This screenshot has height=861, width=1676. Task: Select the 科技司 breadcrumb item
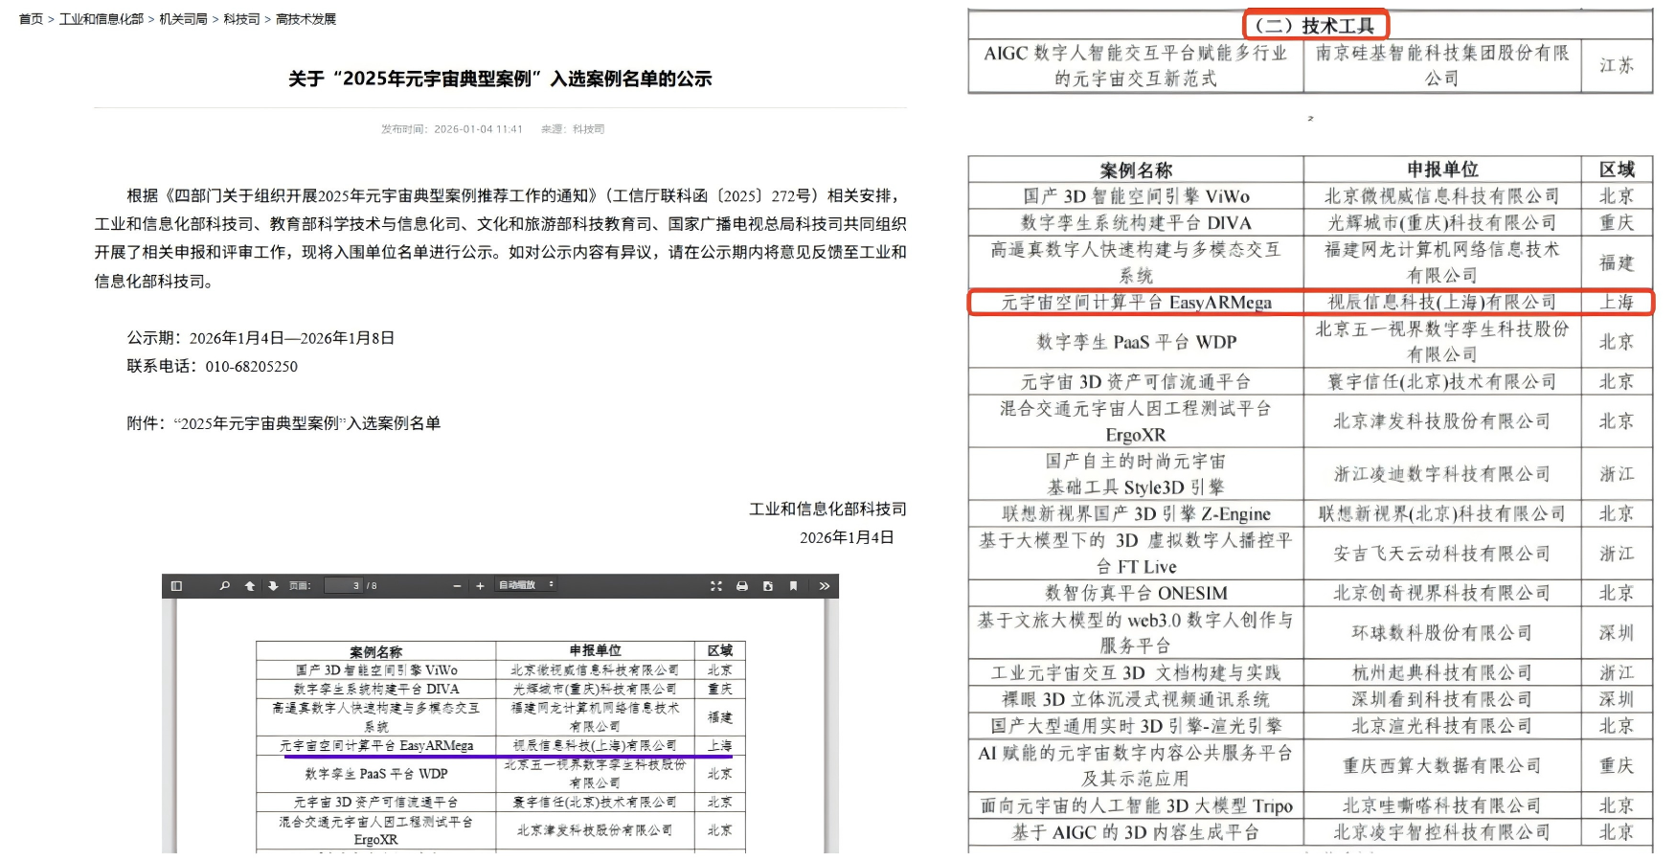coord(241,19)
